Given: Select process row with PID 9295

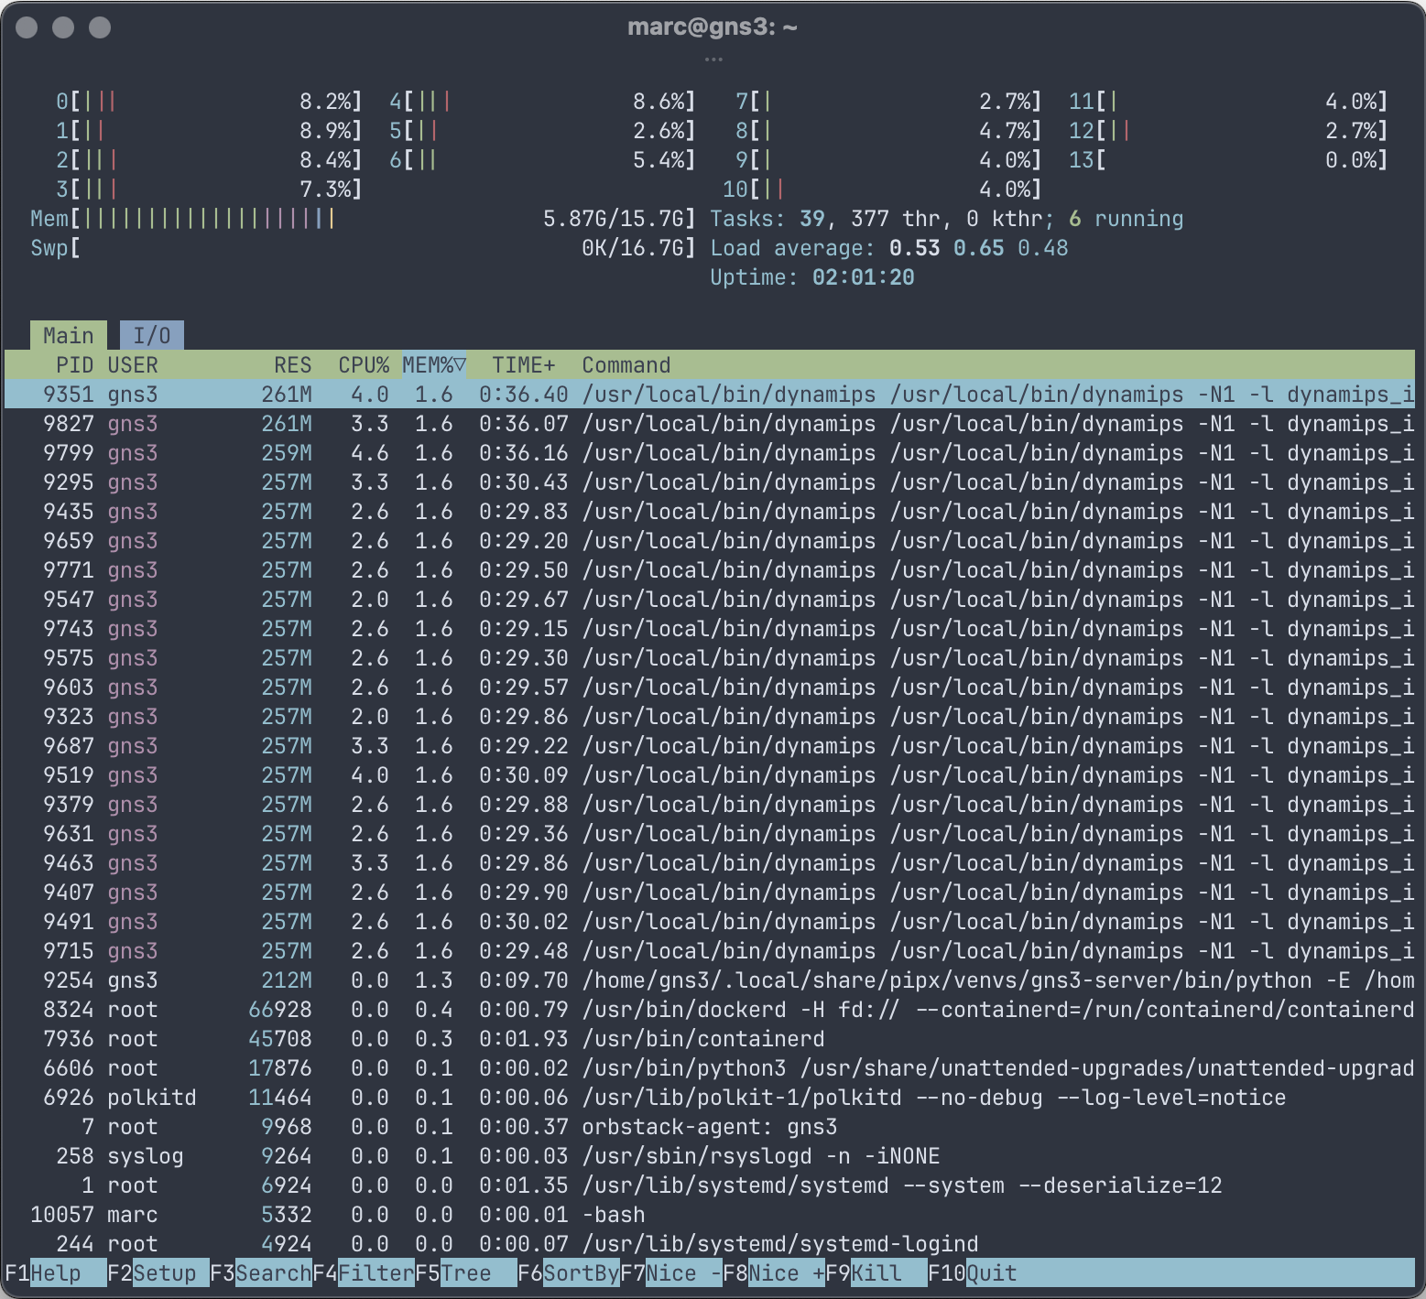Looking at the screenshot, I should click(x=710, y=482).
